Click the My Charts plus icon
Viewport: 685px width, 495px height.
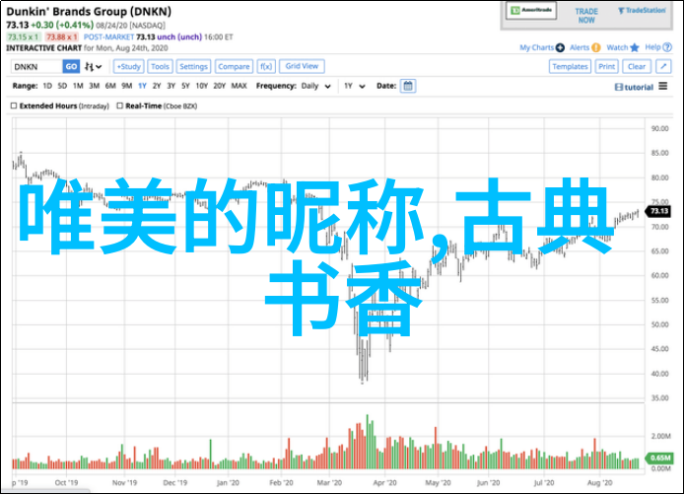[x=560, y=47]
